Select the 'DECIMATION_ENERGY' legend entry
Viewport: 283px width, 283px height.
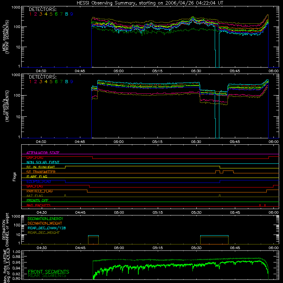click(45, 219)
